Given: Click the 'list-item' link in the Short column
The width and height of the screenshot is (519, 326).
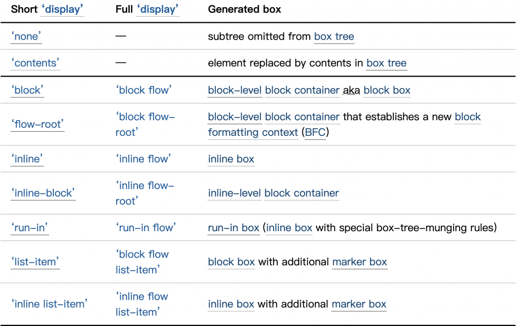Looking at the screenshot, I should (x=35, y=262).
